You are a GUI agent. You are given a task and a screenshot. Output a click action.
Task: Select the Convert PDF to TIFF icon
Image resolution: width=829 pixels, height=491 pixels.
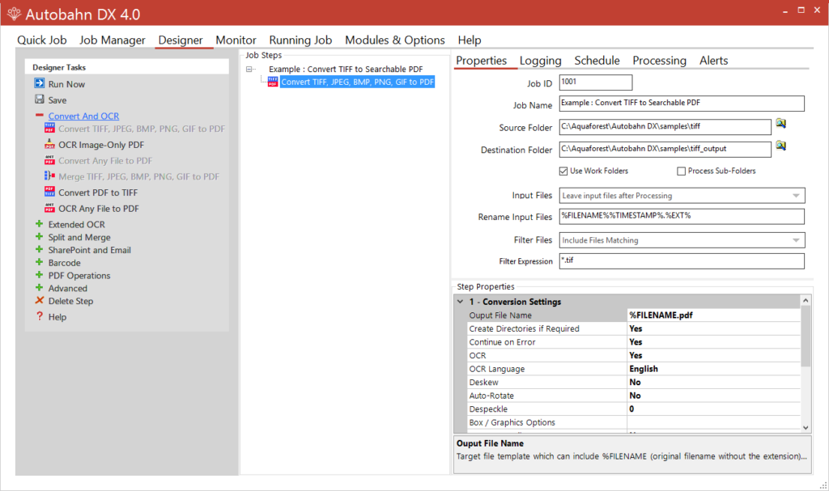click(49, 192)
